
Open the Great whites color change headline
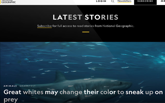tap(83, 96)
